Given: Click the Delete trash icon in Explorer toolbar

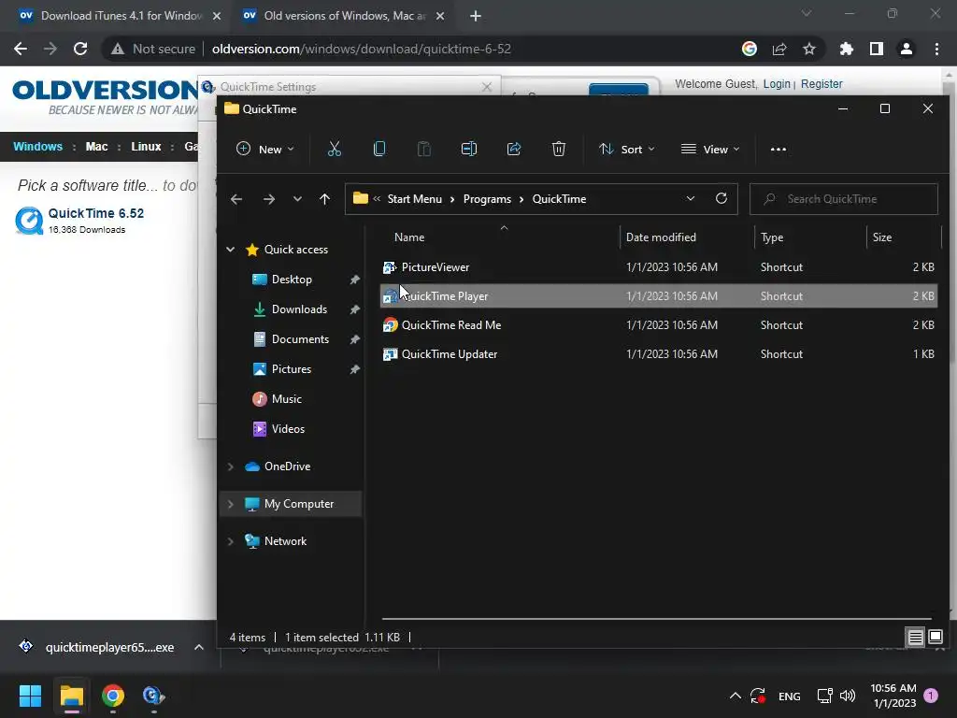Looking at the screenshot, I should pos(559,149).
